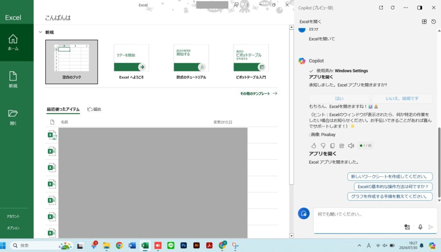
Task: Click the thumbs up icon in Copilot
Action: [x=314, y=146]
